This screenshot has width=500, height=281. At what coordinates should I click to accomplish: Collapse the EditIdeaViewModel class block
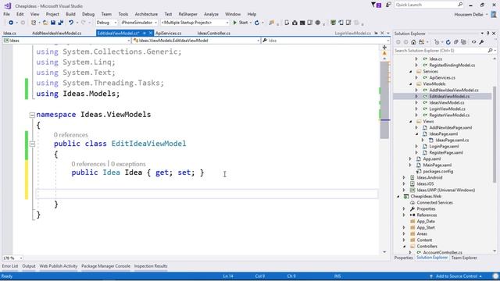click(x=32, y=144)
